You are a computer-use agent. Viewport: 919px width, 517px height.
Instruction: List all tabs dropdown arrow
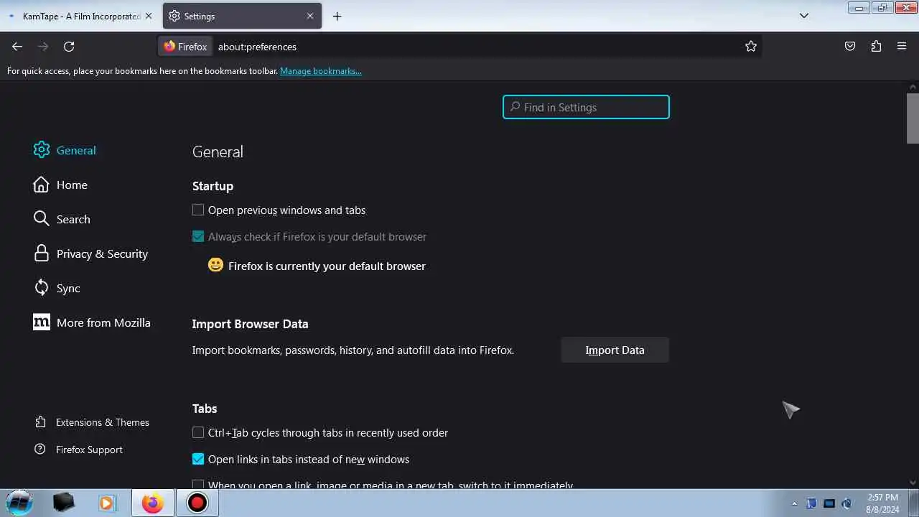[x=804, y=16]
